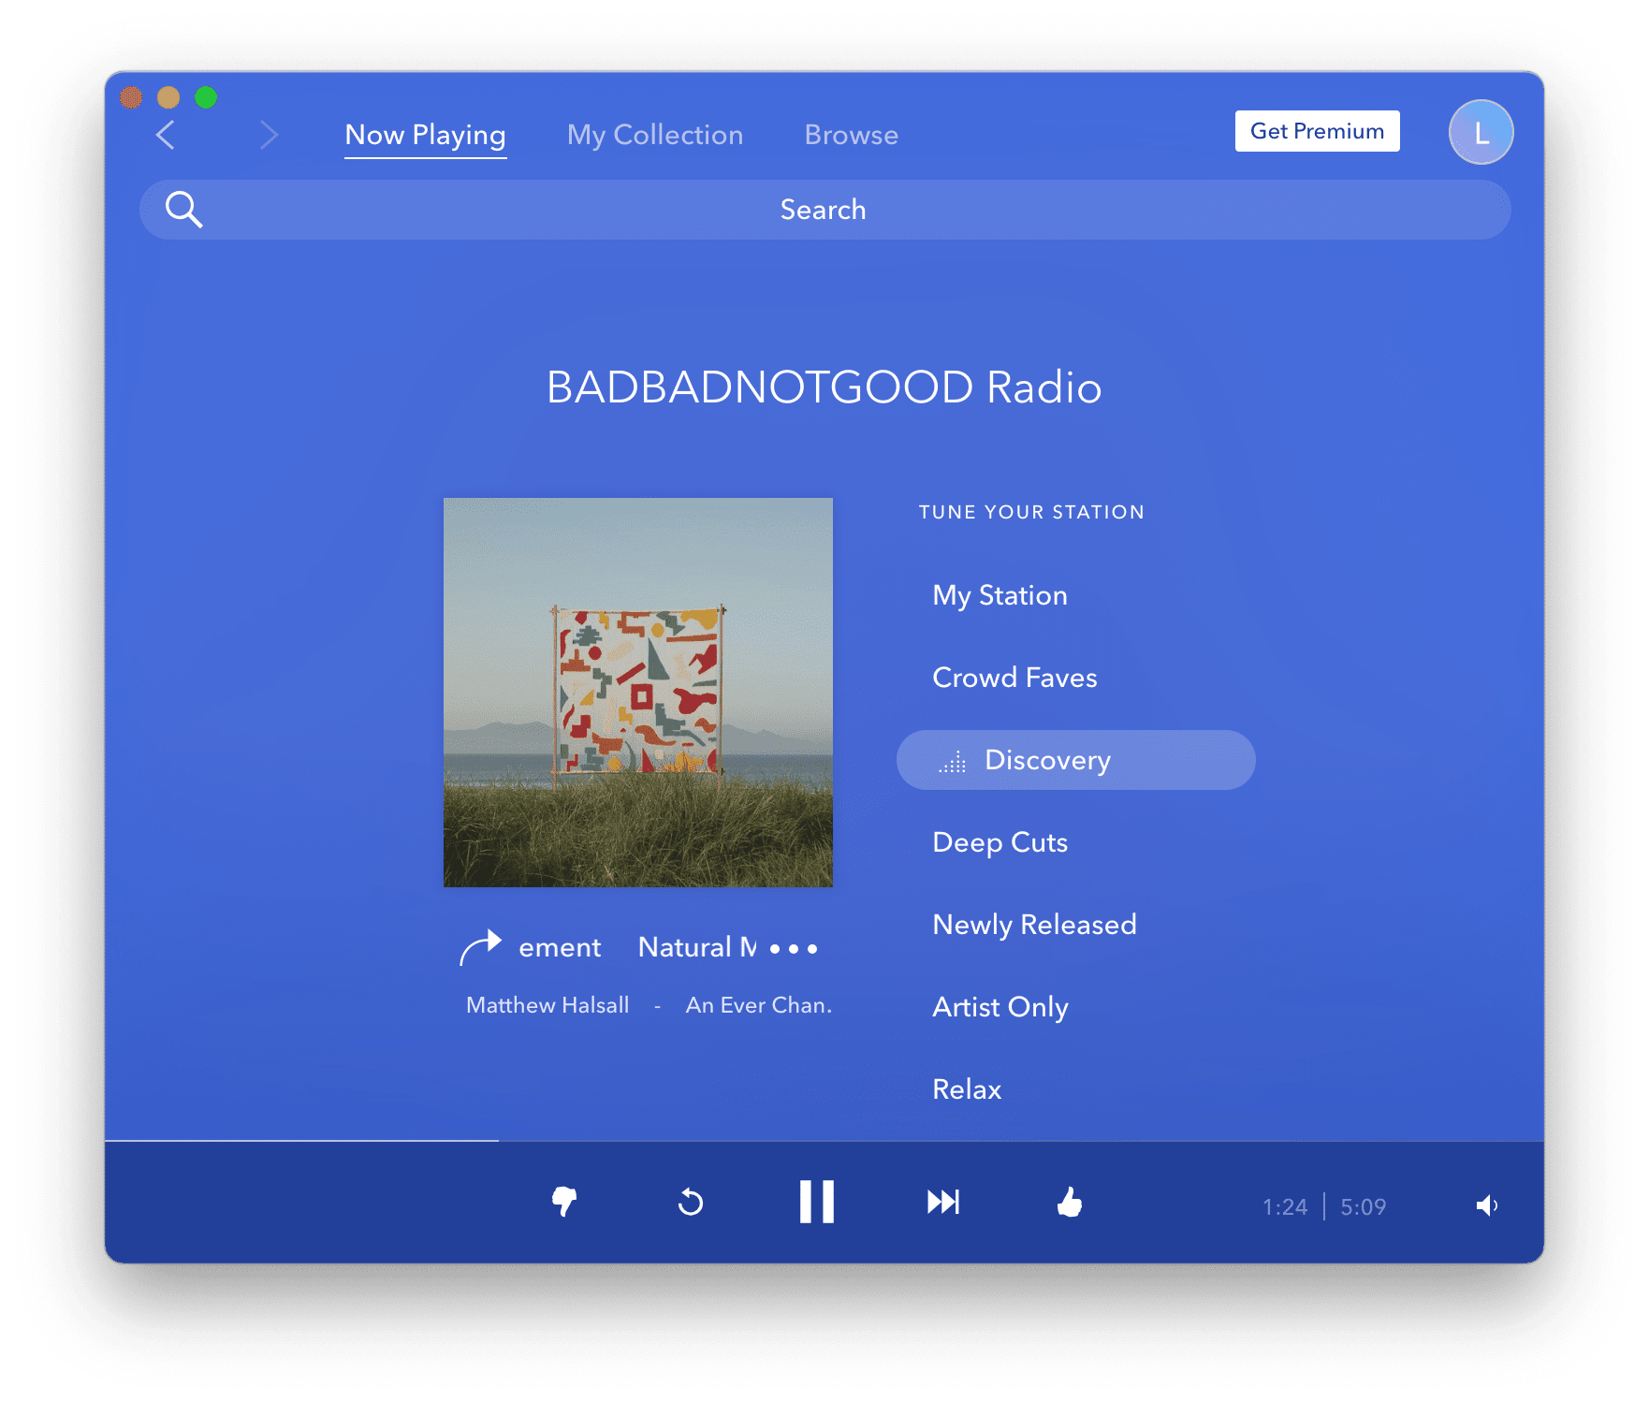Skip to the next track
1649x1402 pixels.
(x=943, y=1203)
